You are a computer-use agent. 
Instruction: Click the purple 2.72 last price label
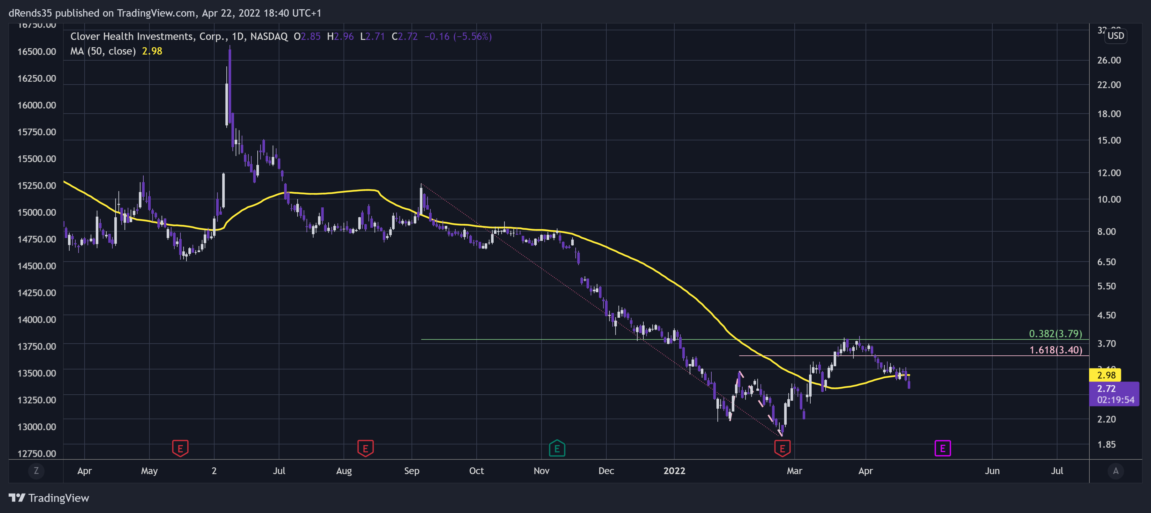1114,394
